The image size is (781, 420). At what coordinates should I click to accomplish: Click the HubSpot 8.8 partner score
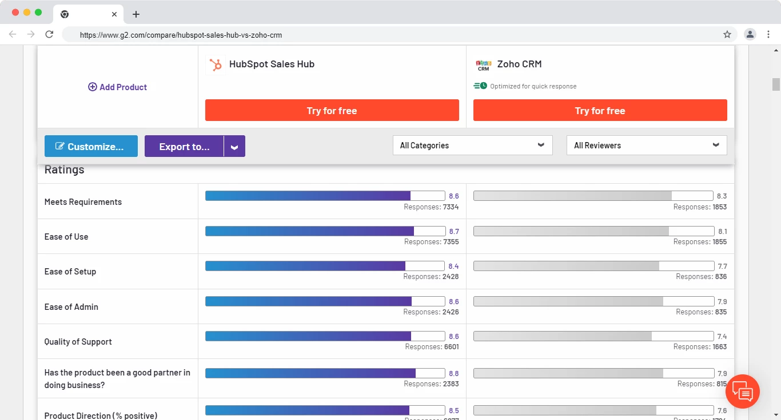coord(454,373)
